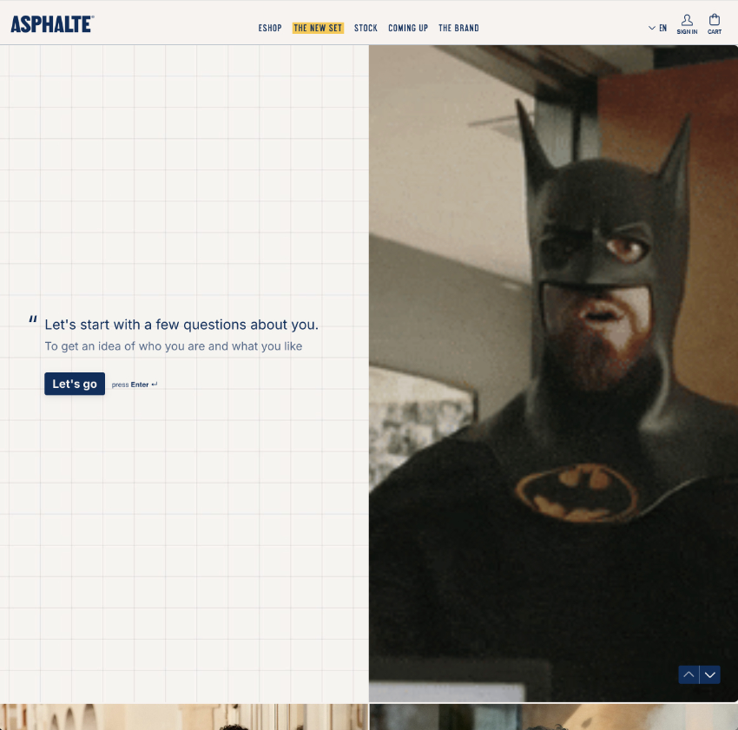This screenshot has height=730, width=738.
Task: Start the survey with Let's go button
Action: pos(75,384)
